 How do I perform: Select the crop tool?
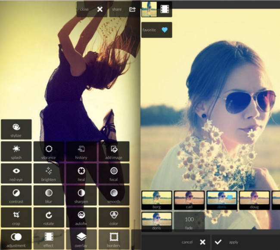pyautogui.click(x=16, y=217)
